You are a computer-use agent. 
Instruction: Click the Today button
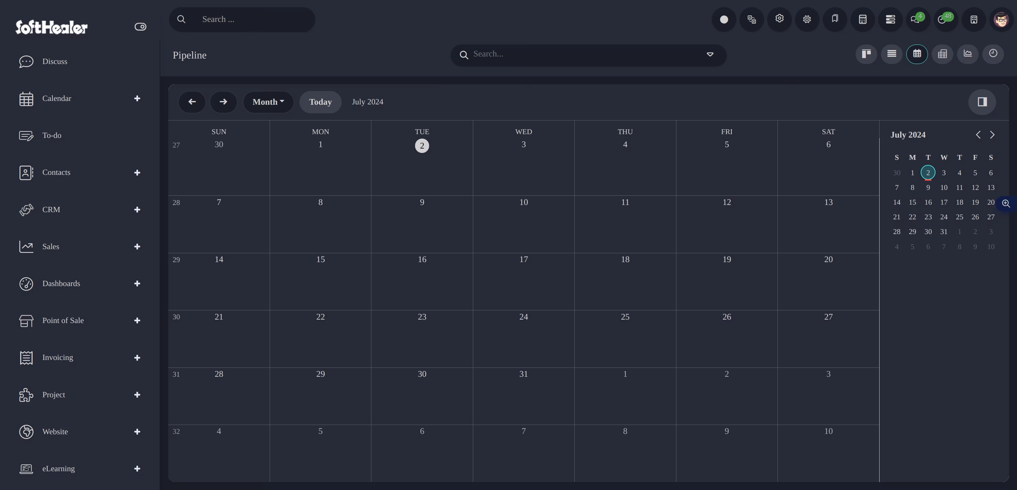[320, 102]
